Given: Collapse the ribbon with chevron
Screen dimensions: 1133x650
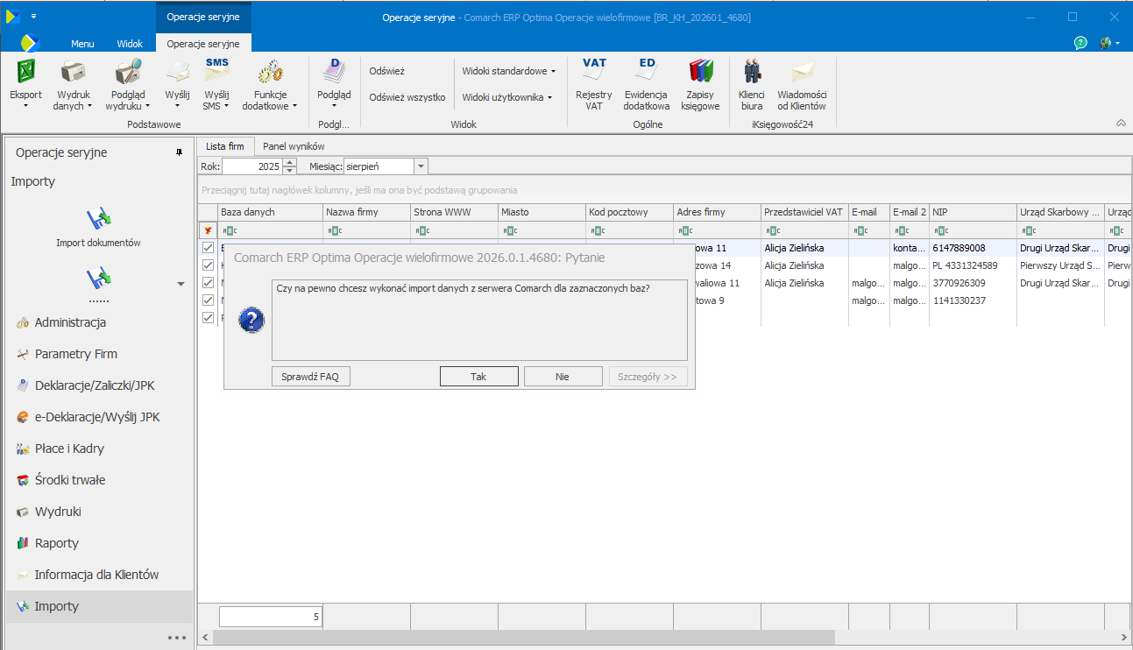Looking at the screenshot, I should [x=1121, y=124].
